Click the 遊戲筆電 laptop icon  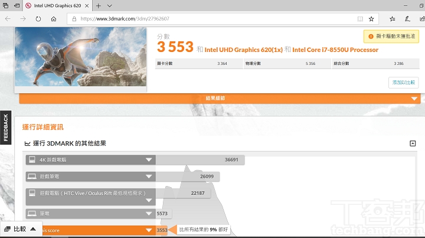[x=32, y=177]
